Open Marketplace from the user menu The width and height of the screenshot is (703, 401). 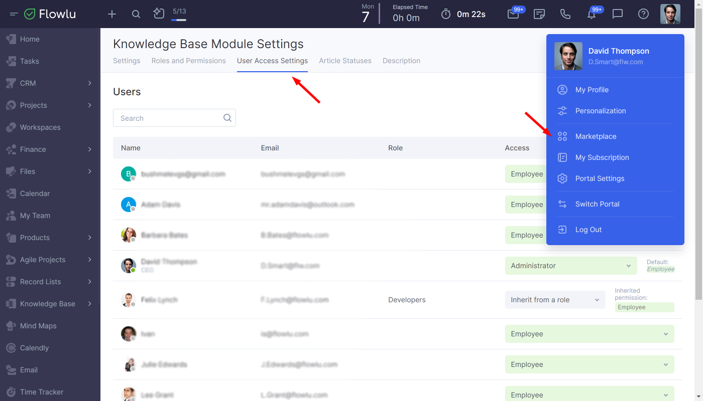coord(596,136)
